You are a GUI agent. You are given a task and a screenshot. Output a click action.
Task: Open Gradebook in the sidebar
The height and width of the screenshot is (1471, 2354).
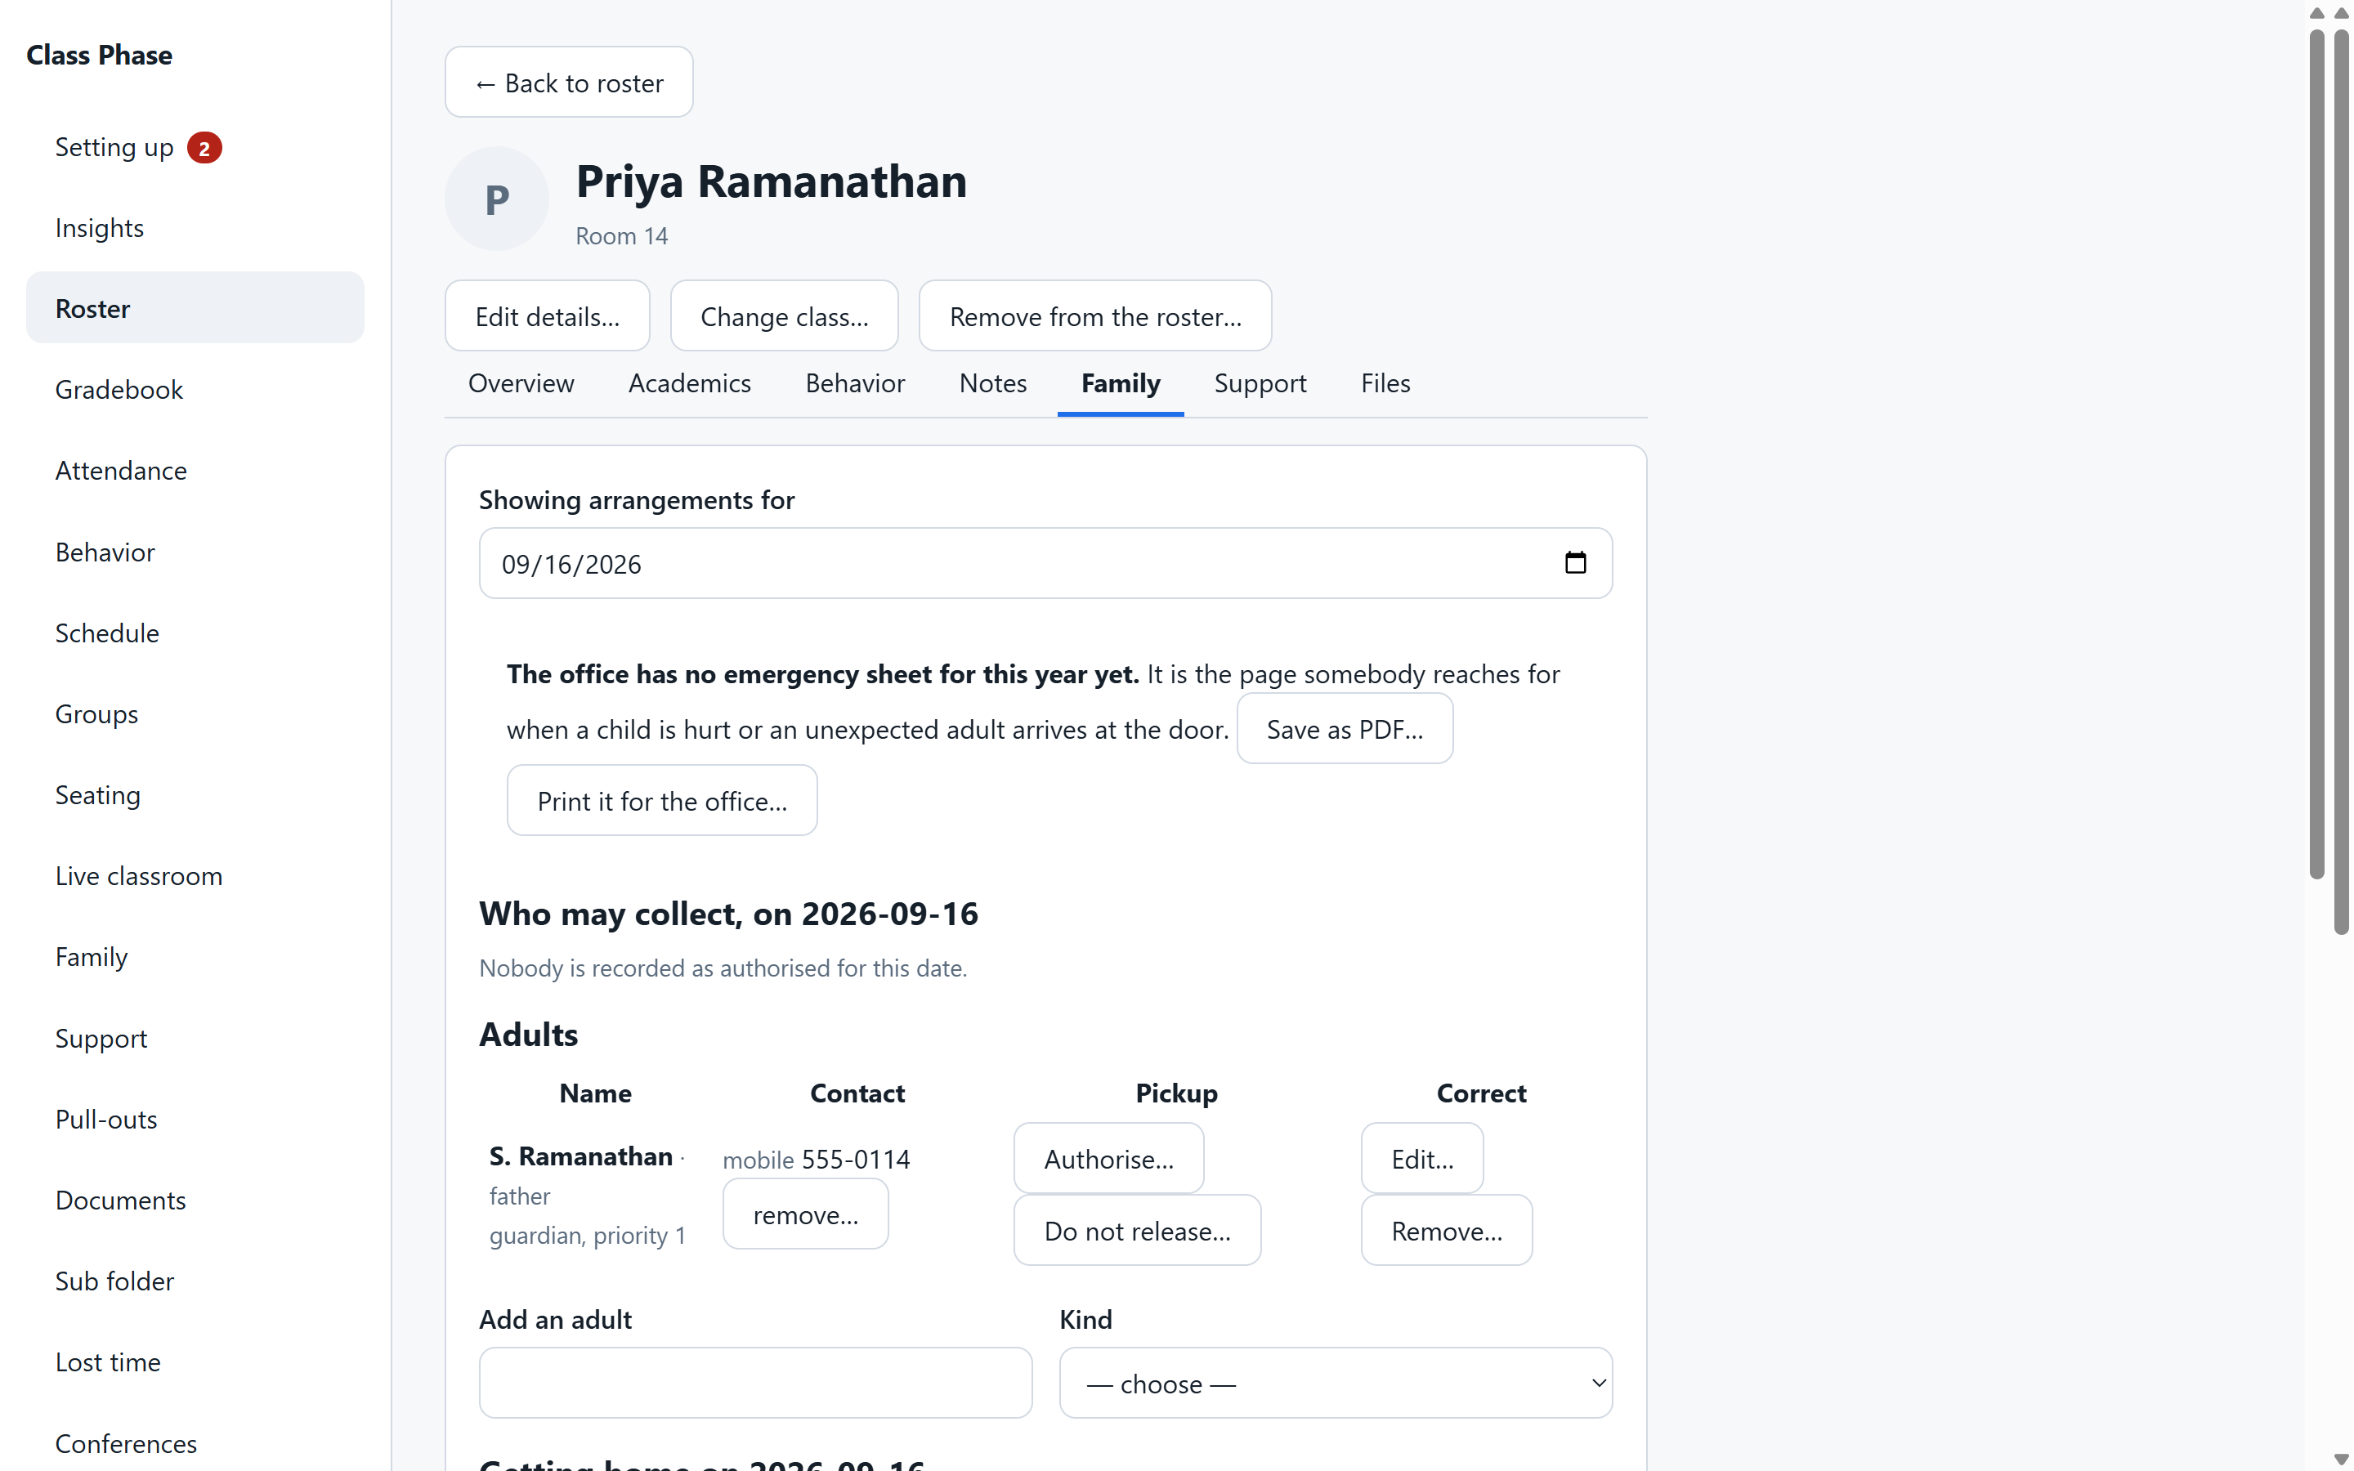click(195, 389)
